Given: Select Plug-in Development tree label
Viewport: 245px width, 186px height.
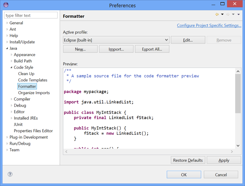Looking at the screenshot, I should (28, 137).
